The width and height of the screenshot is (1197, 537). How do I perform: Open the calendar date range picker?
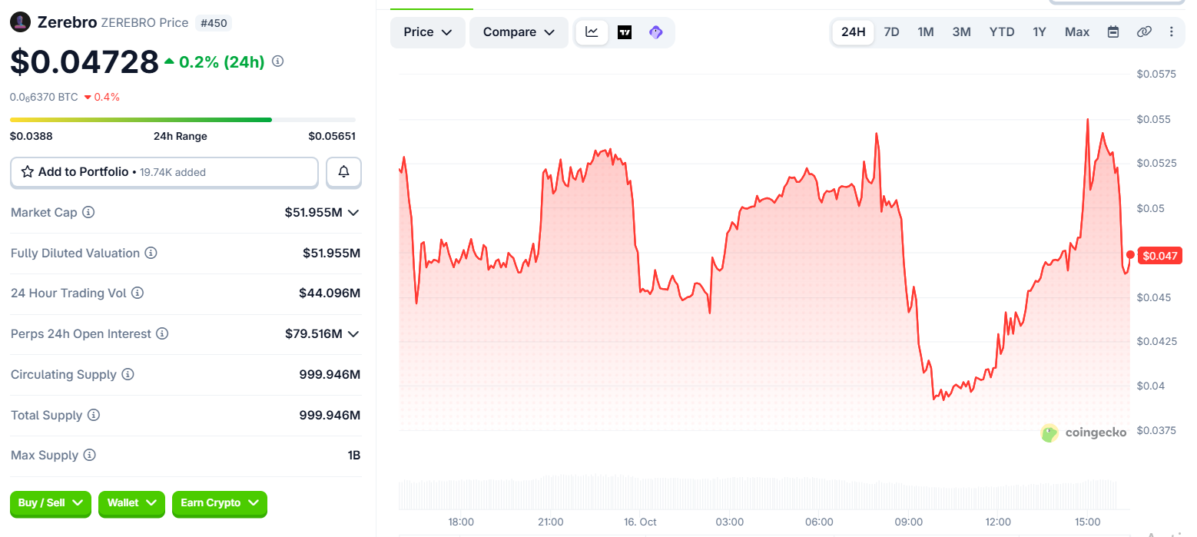pos(1112,31)
